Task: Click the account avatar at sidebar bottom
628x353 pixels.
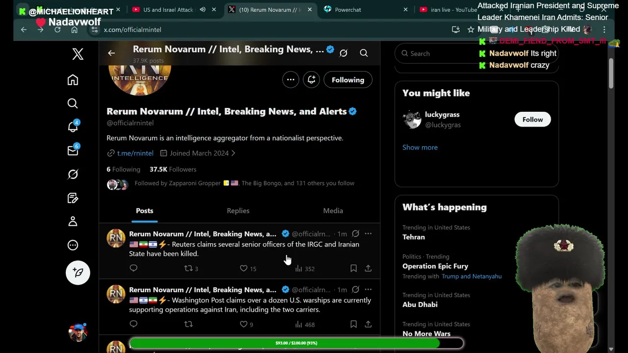Action: coord(78,332)
